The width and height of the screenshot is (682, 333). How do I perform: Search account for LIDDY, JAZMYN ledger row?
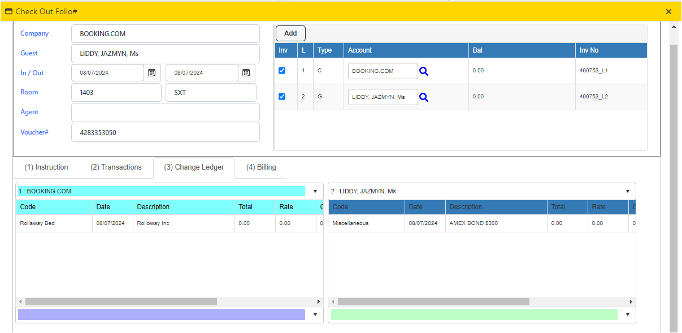[424, 97]
